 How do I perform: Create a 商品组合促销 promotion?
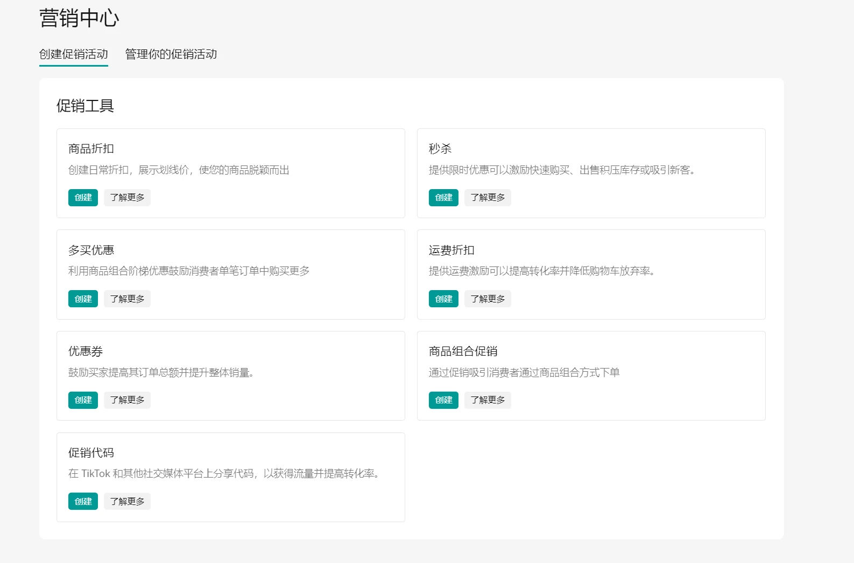pyautogui.click(x=443, y=400)
